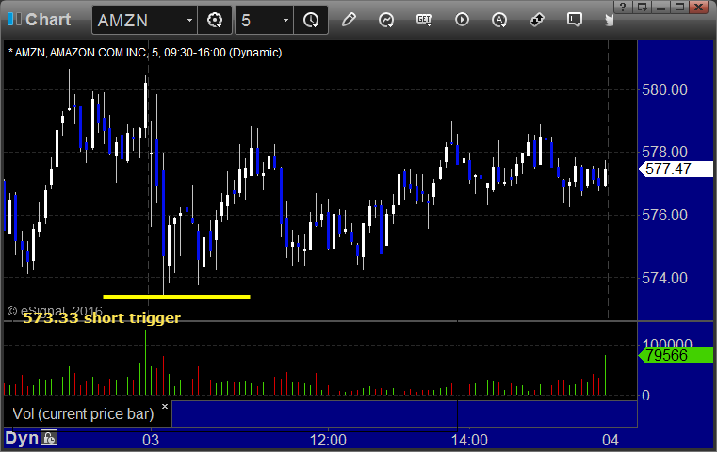Open the time template clock icon
The width and height of the screenshot is (717, 452).
[x=311, y=20]
